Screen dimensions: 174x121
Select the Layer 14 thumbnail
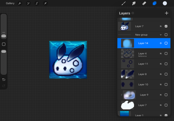[128, 43]
